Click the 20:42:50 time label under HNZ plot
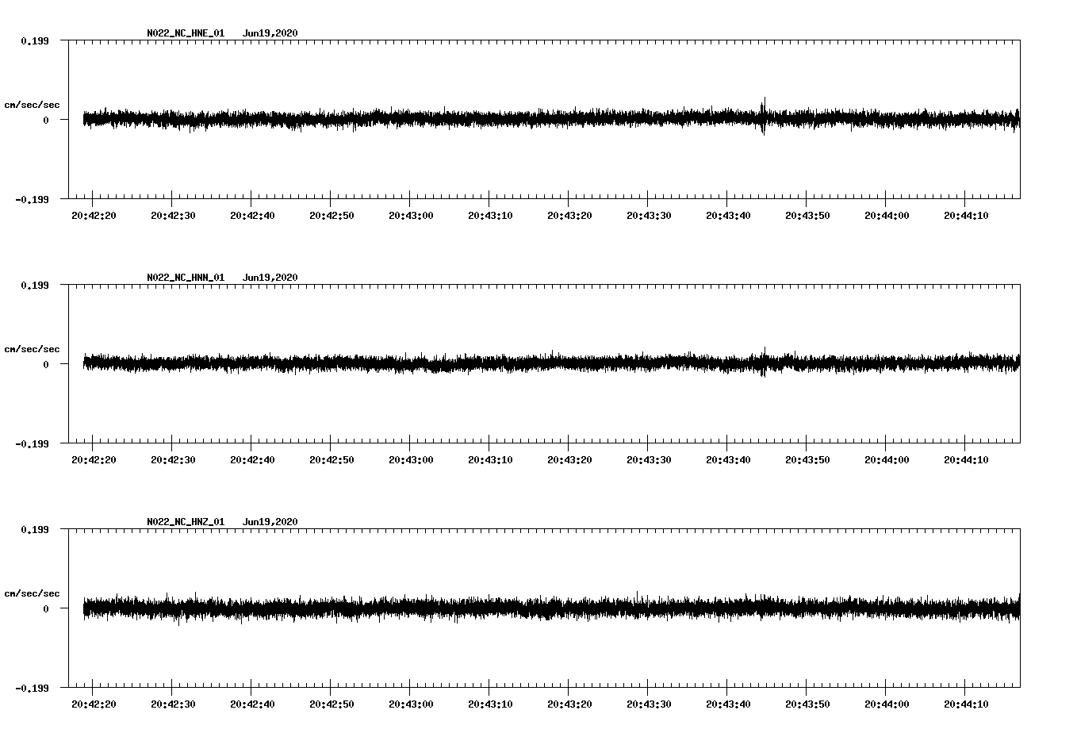The image size is (1077, 733). pyautogui.click(x=332, y=704)
